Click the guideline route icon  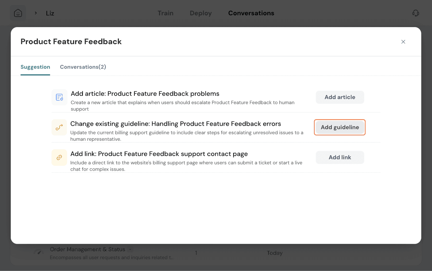59,127
